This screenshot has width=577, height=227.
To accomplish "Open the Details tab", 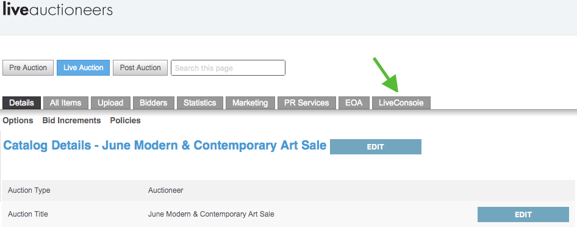I will [21, 103].
